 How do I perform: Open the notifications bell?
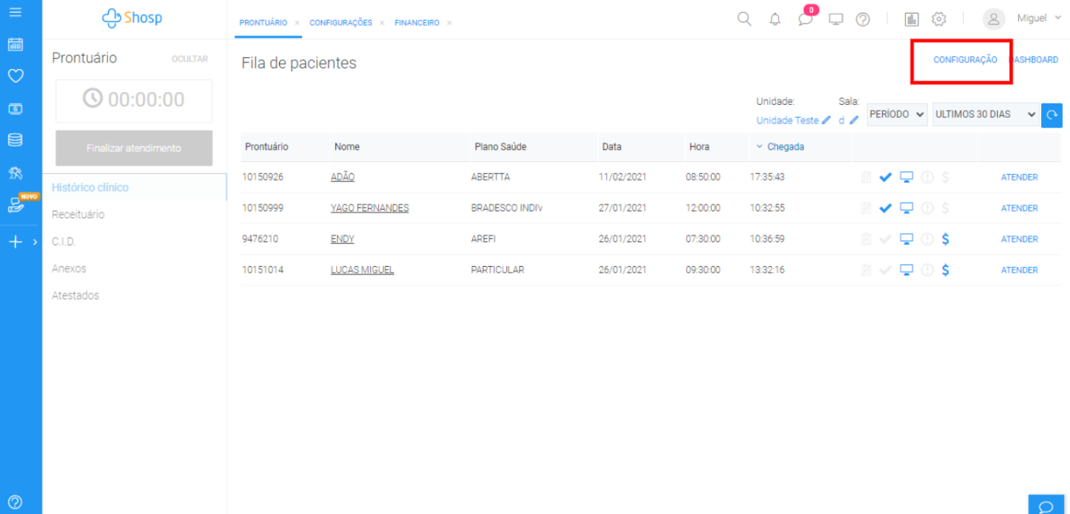click(x=775, y=20)
